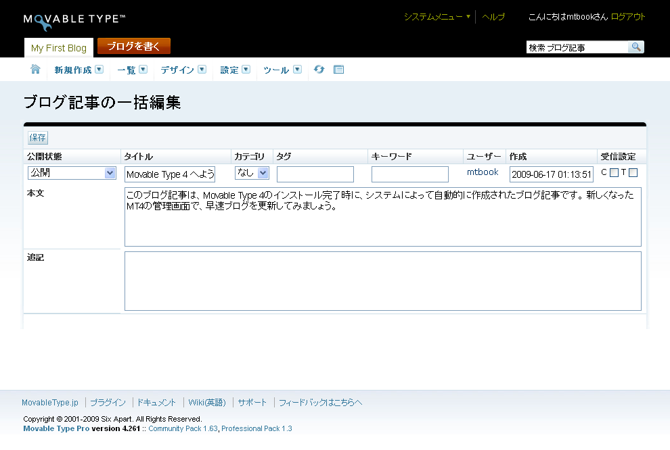Click the search magnifier button
The width and height of the screenshot is (670, 450).
click(x=635, y=47)
